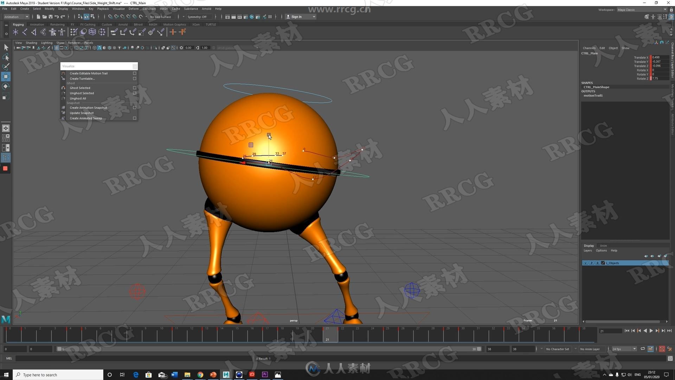Image resolution: width=675 pixels, height=380 pixels.
Task: Select the Quick Rig shelf icon
Action: (52, 32)
